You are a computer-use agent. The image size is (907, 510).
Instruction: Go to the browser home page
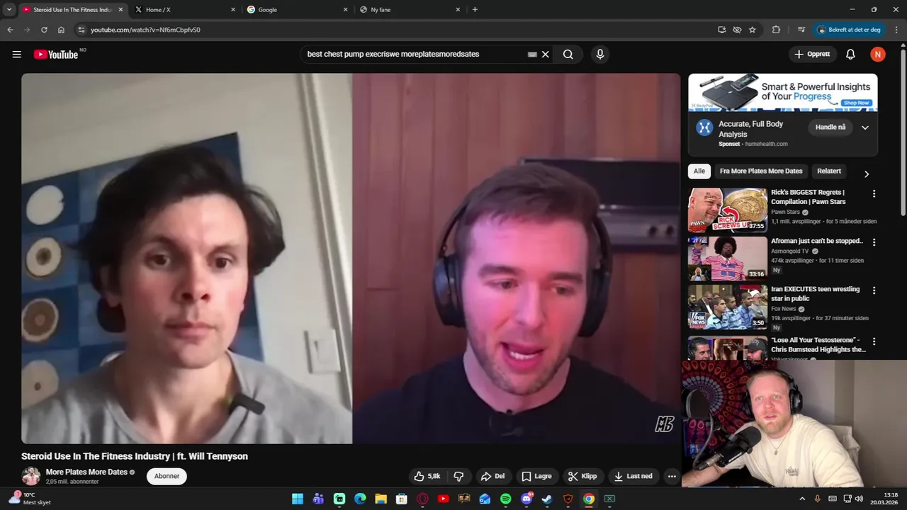[61, 30]
